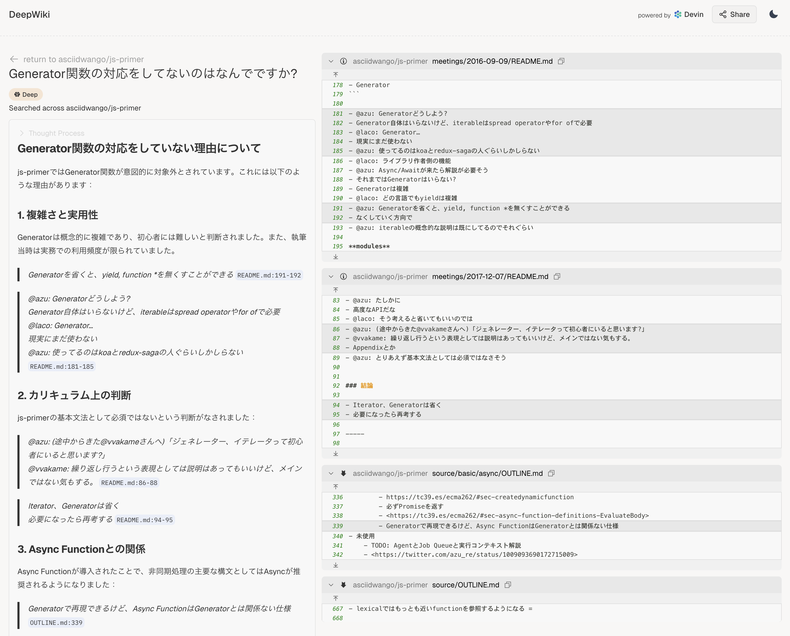
Task: Click back arrow to js-primer
Action: (14, 59)
